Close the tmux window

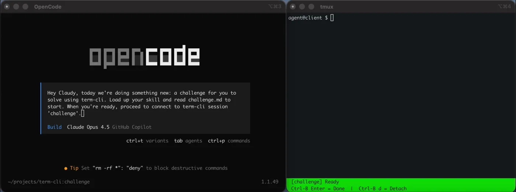(293, 7)
